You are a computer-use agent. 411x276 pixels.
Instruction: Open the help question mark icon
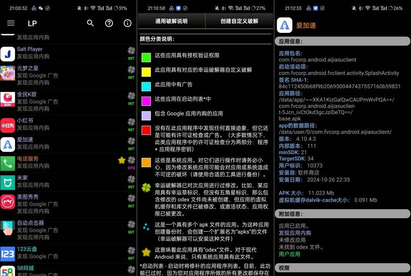click(109, 23)
